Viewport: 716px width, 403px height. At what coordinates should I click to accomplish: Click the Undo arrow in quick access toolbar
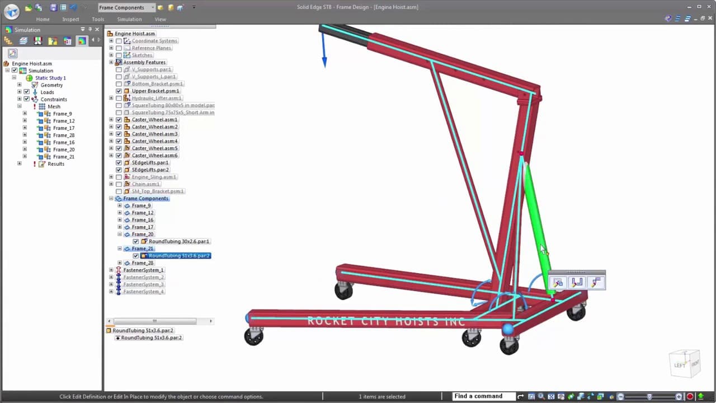[73, 8]
